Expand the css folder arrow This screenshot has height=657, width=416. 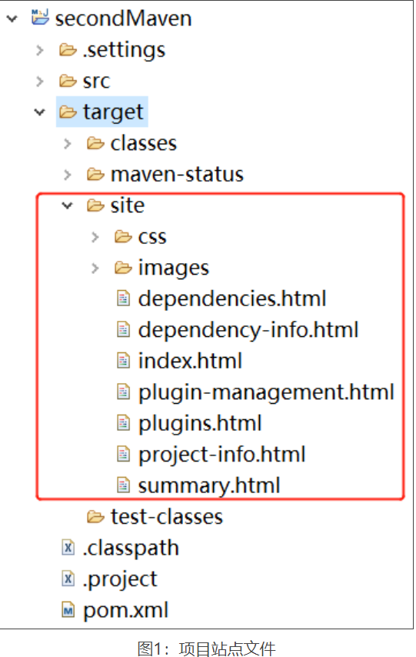pos(95,237)
